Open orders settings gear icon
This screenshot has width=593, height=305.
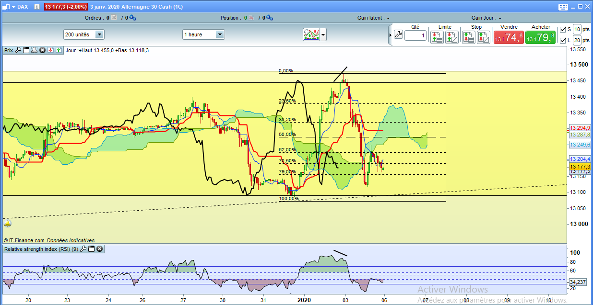point(132,18)
